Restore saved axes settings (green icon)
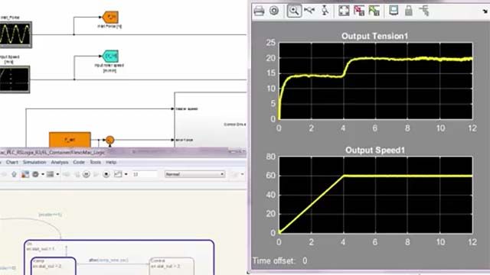Image resolution: width=490 pixels, height=275 pixels. tap(374, 11)
